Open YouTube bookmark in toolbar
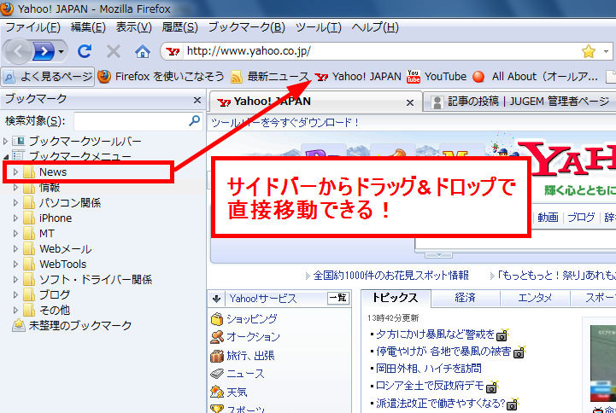Image resolution: width=616 pixels, height=413 pixels. click(437, 77)
